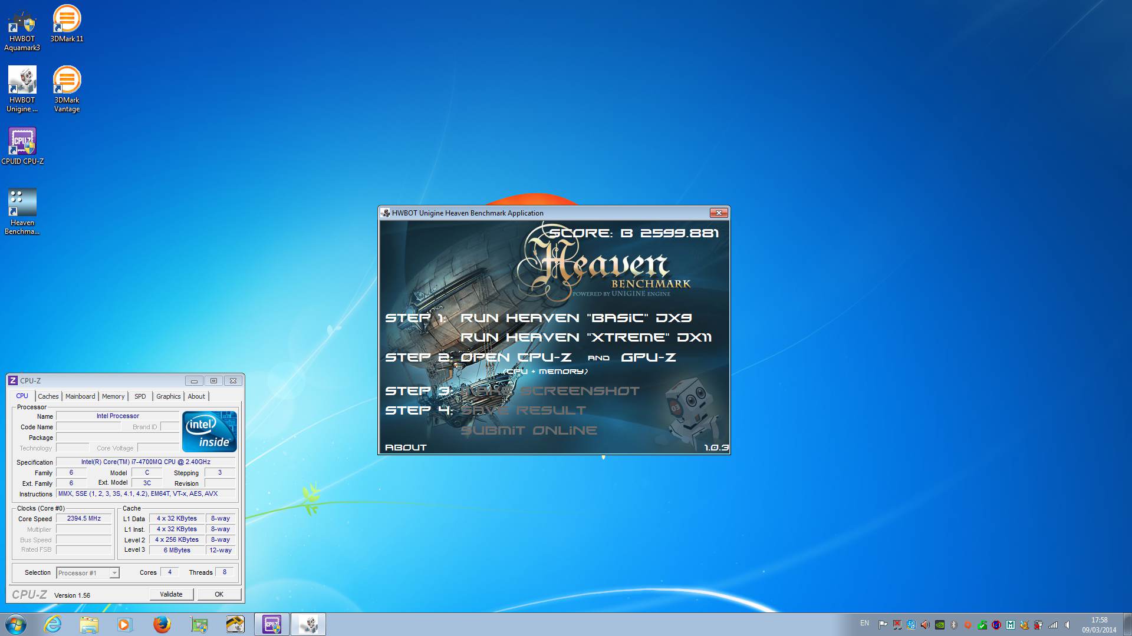This screenshot has width=1132, height=636.
Task: Switch to the HWBOT Heaven taskbar window button
Action: click(308, 624)
